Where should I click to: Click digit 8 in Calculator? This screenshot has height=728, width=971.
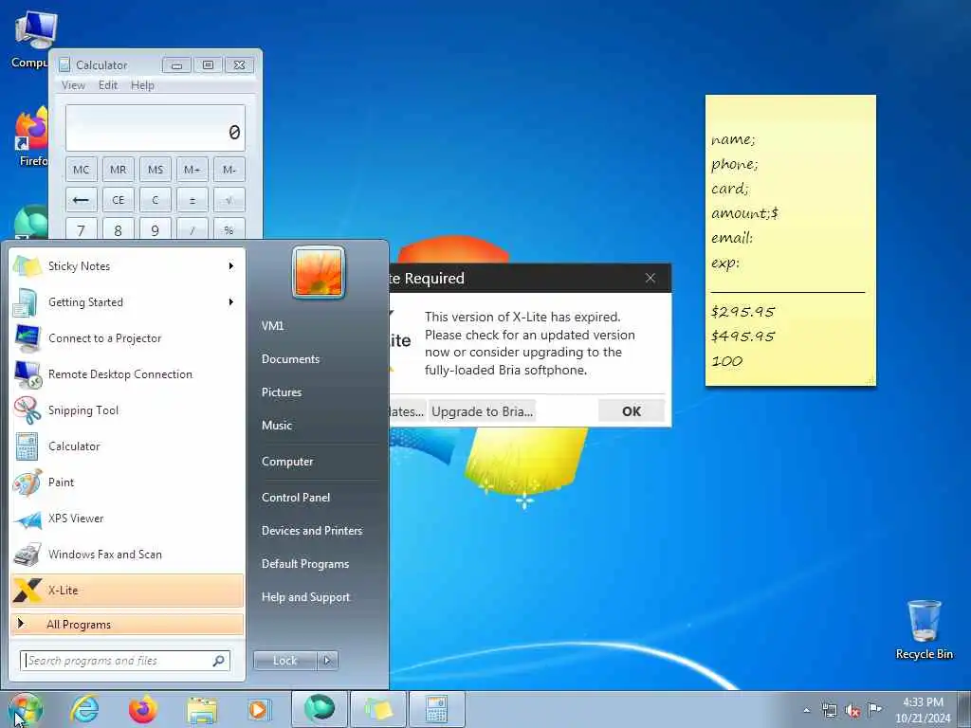coord(119,229)
